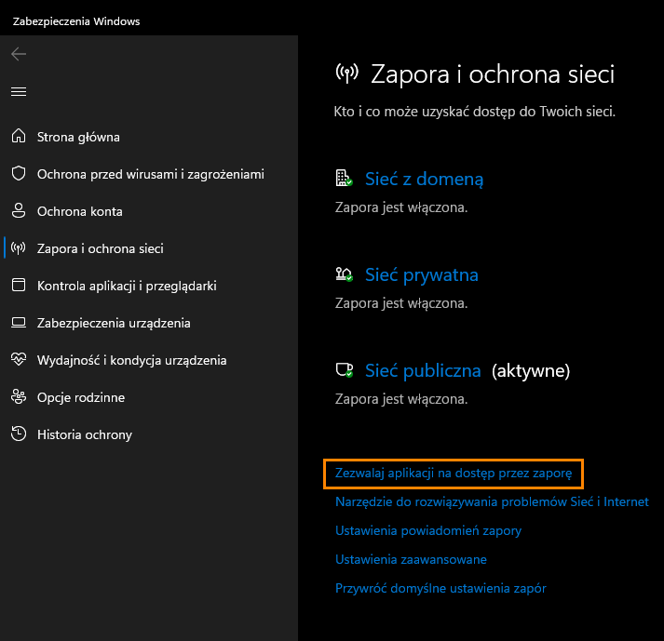Open Sieć z domeną settings

pyautogui.click(x=424, y=179)
